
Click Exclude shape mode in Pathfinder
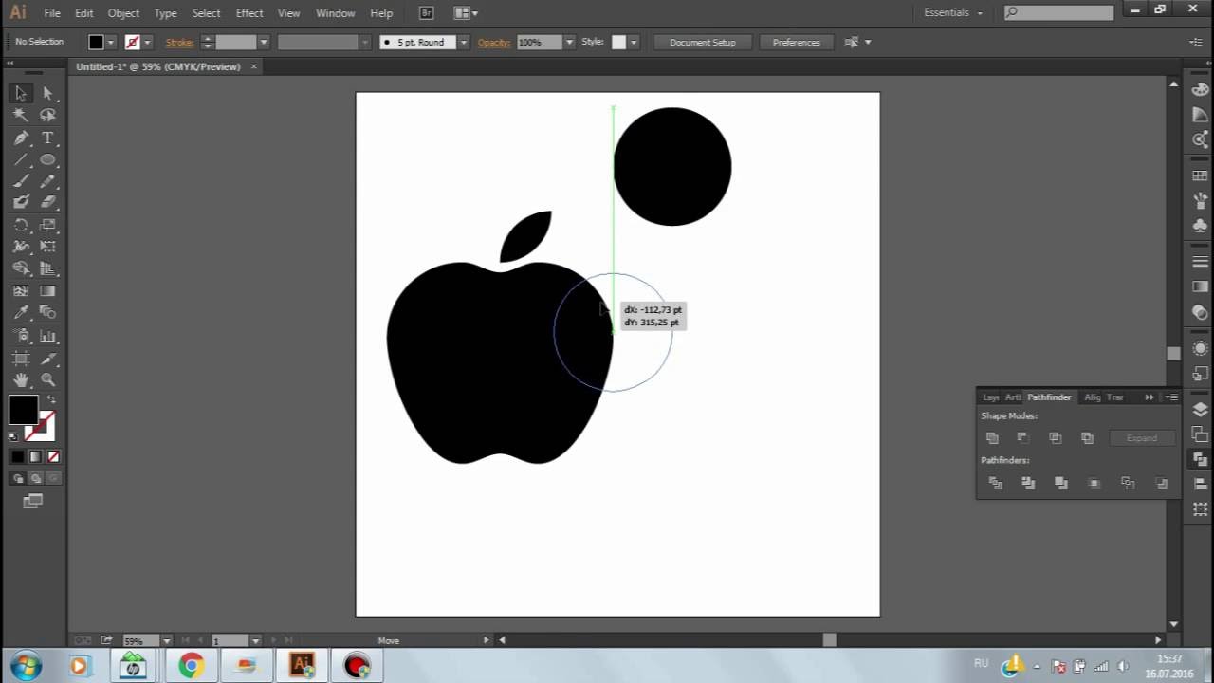(x=1088, y=438)
